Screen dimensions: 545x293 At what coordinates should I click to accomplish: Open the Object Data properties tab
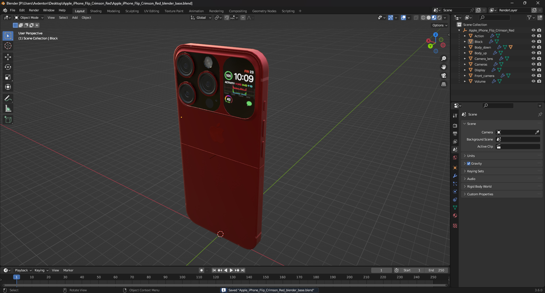(x=455, y=208)
